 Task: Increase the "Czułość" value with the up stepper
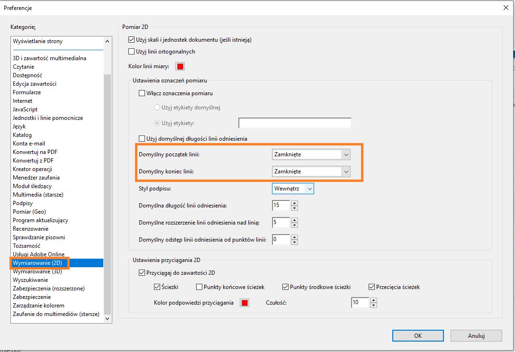pyautogui.click(x=373, y=300)
